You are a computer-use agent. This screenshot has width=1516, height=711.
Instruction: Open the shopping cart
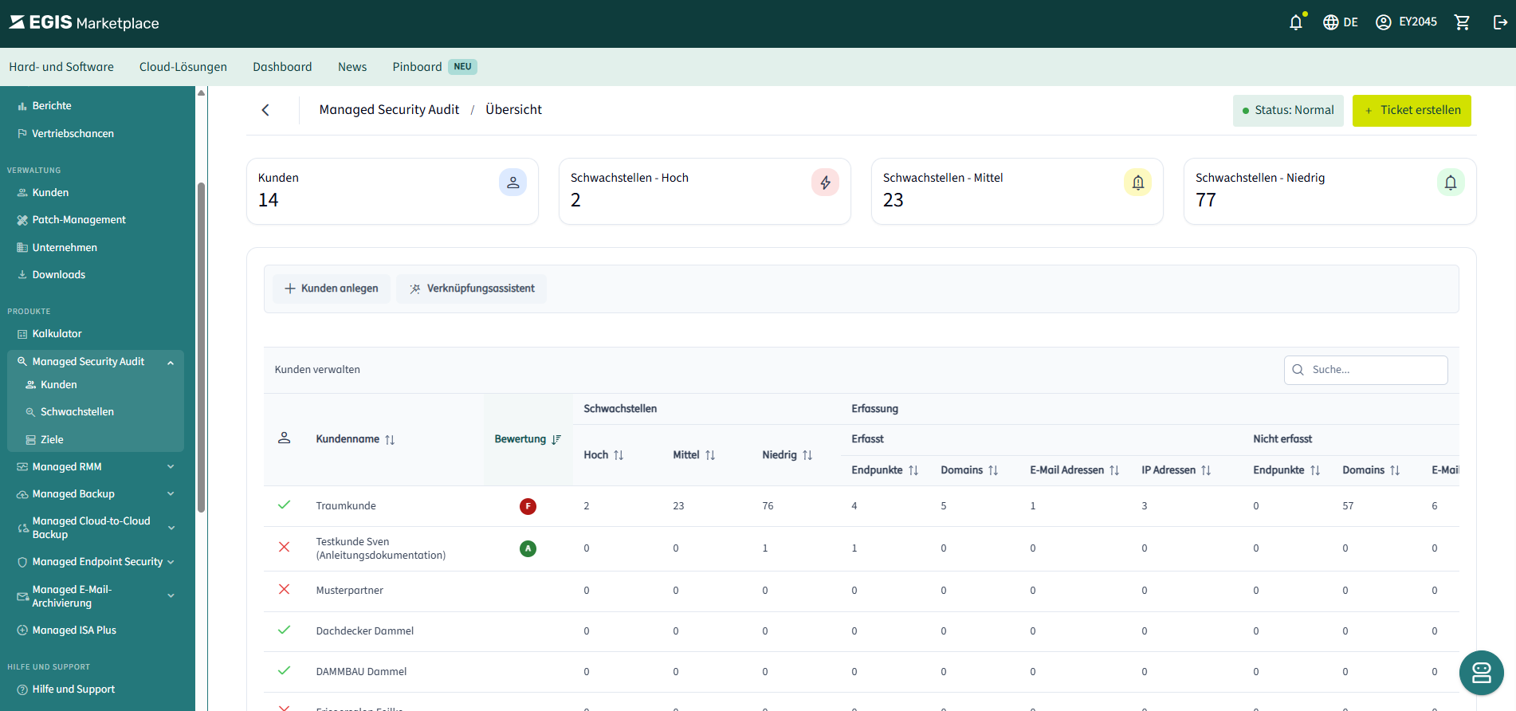[x=1463, y=22]
